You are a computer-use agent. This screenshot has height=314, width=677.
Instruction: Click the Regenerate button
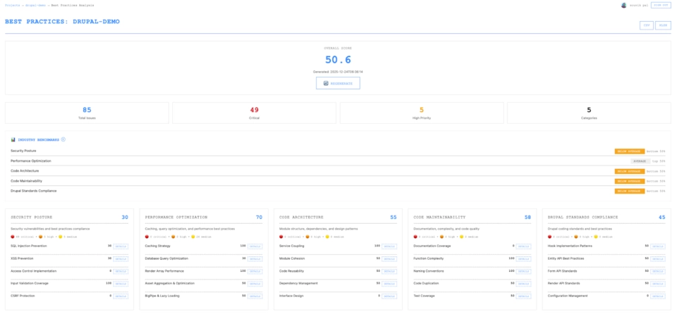pos(338,83)
